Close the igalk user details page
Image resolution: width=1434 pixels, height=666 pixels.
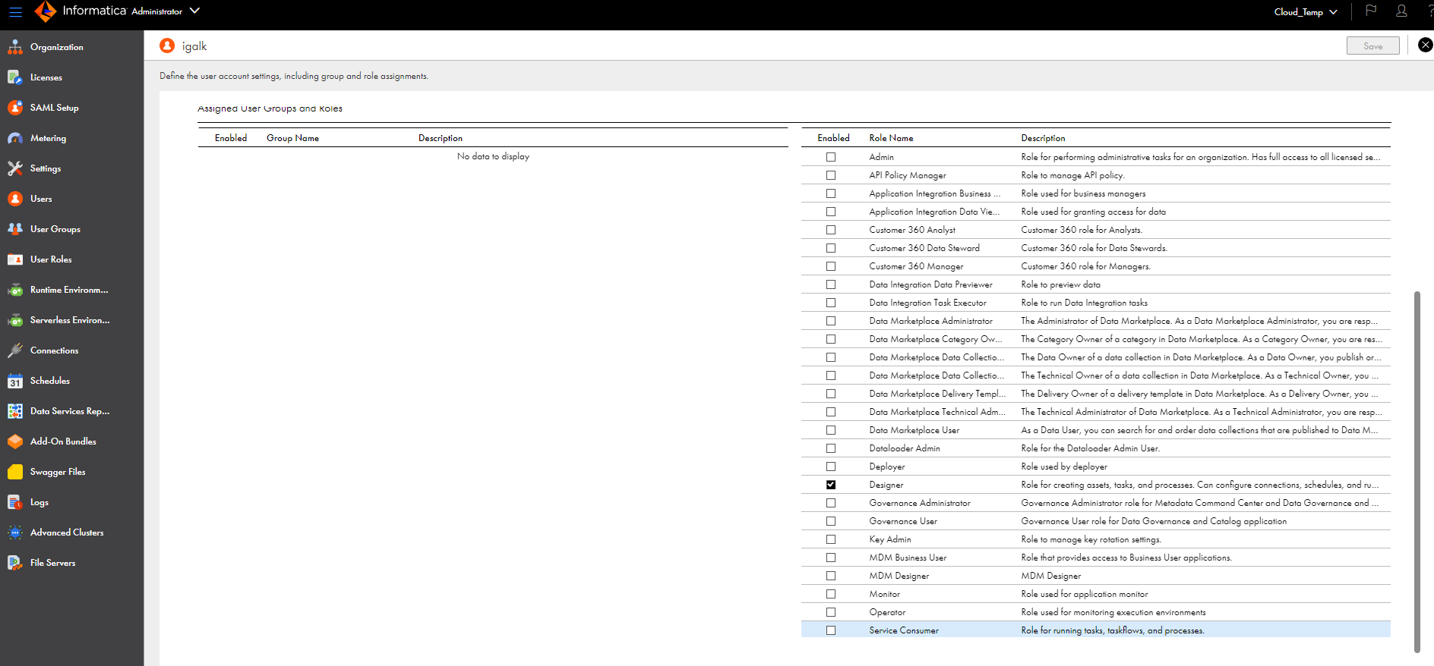coord(1426,45)
